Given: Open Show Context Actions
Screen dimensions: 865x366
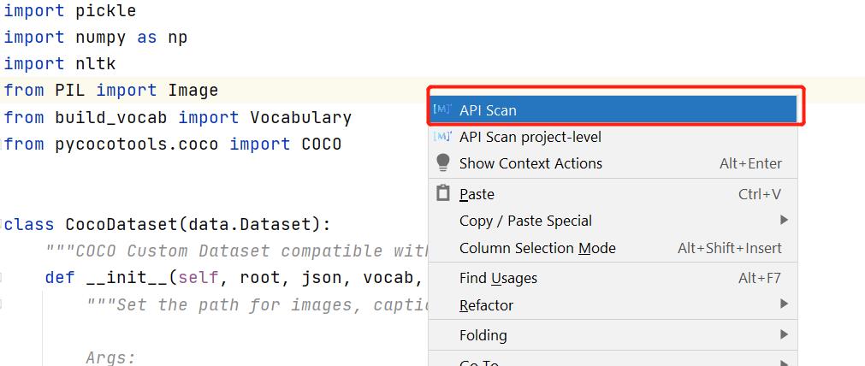Looking at the screenshot, I should (530, 163).
